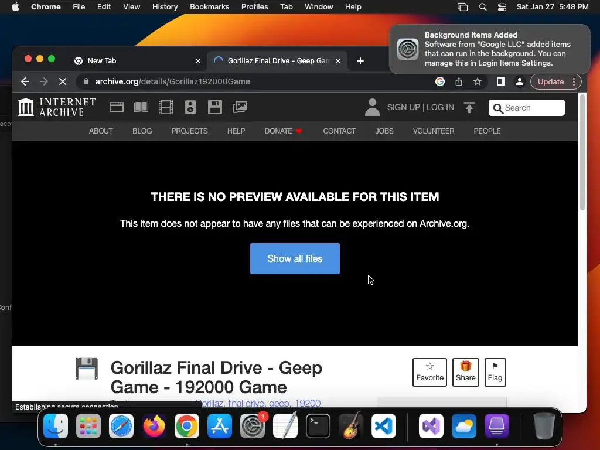The image size is (600, 450).
Task: Open the PROJECTS link
Action: [x=189, y=131]
